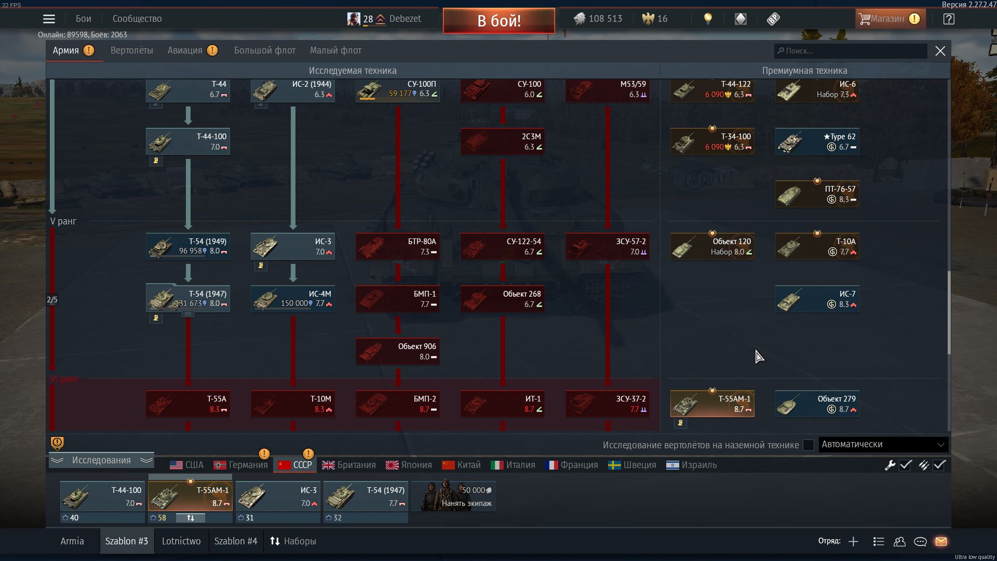The height and width of the screenshot is (561, 997).
Task: Select the T-54 (1949) tree card
Action: 188,246
